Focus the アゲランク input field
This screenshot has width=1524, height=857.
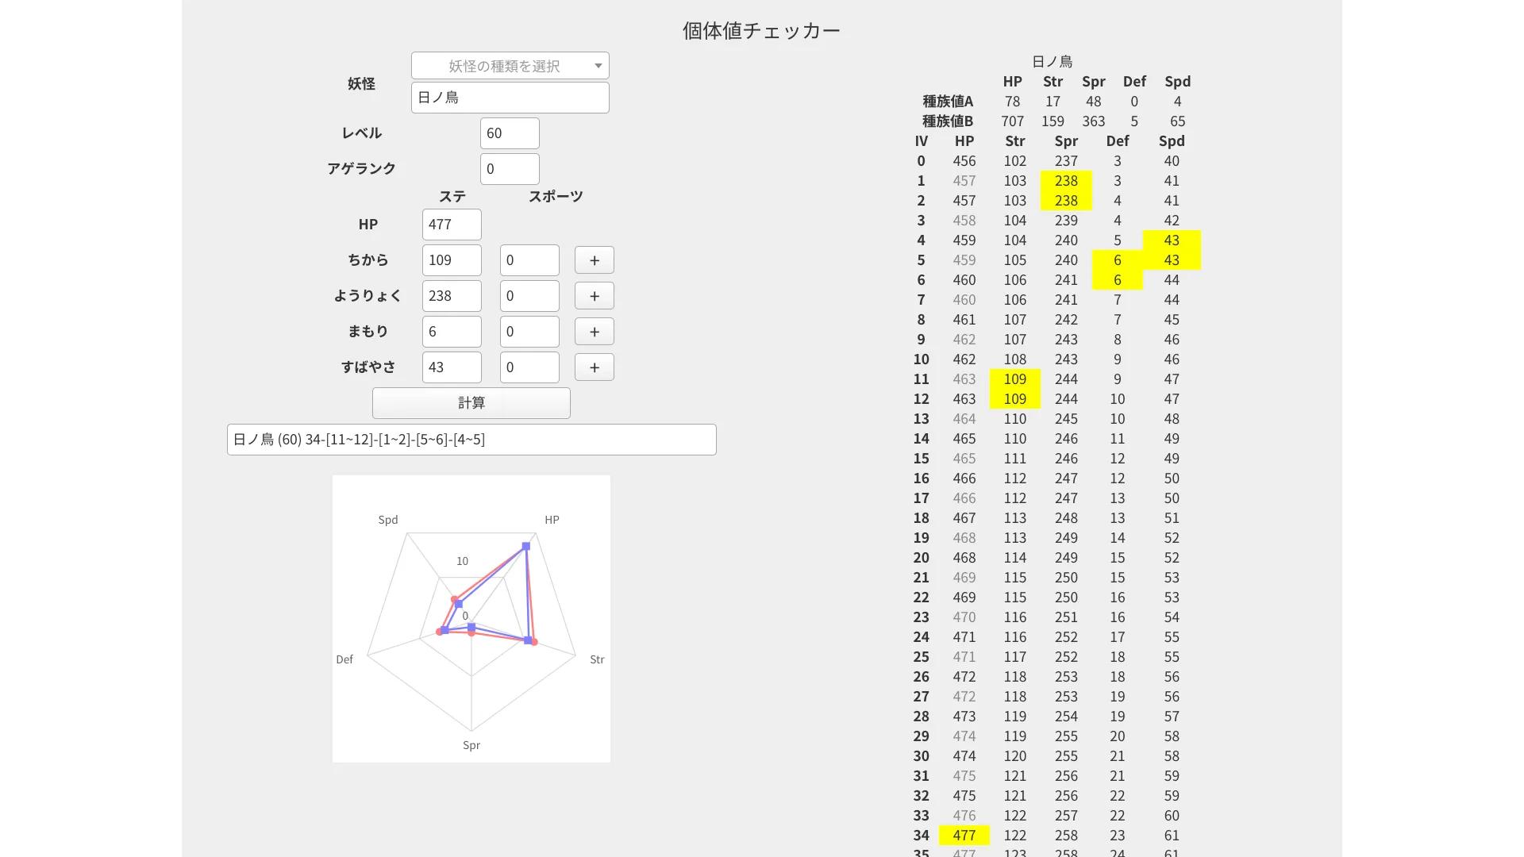pyautogui.click(x=510, y=169)
